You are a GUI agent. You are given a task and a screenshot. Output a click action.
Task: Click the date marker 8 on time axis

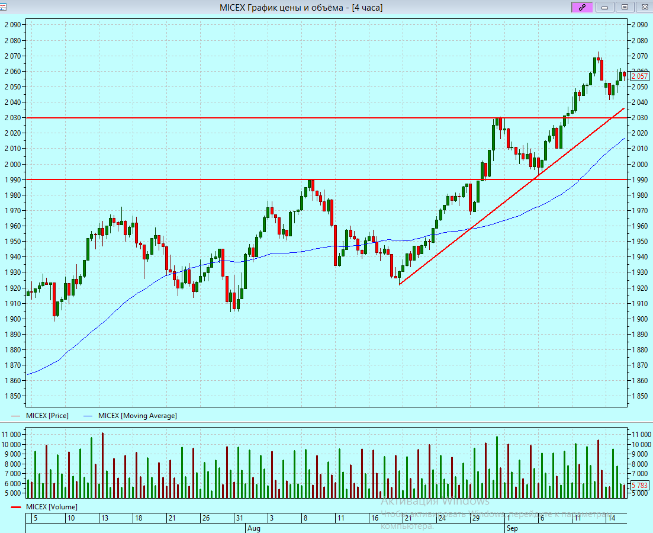[x=305, y=518]
